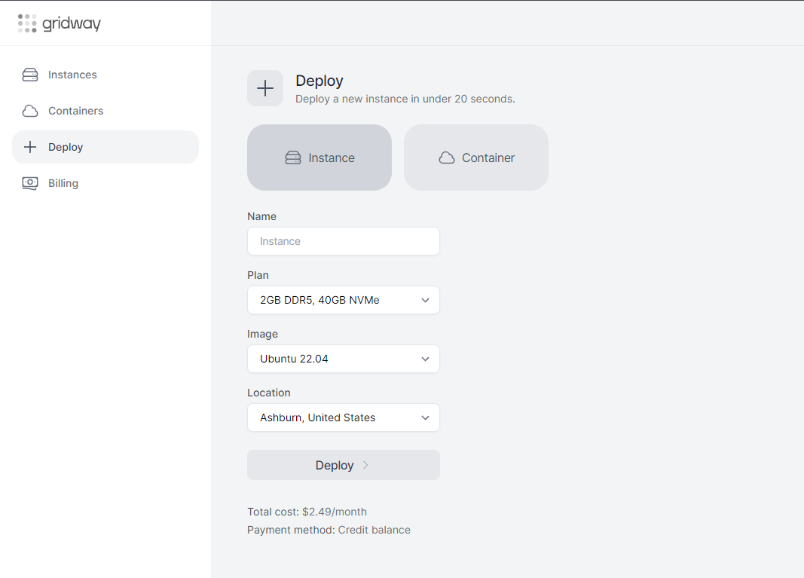Navigate to Instances from the sidebar
This screenshot has height=578, width=804.
(73, 75)
